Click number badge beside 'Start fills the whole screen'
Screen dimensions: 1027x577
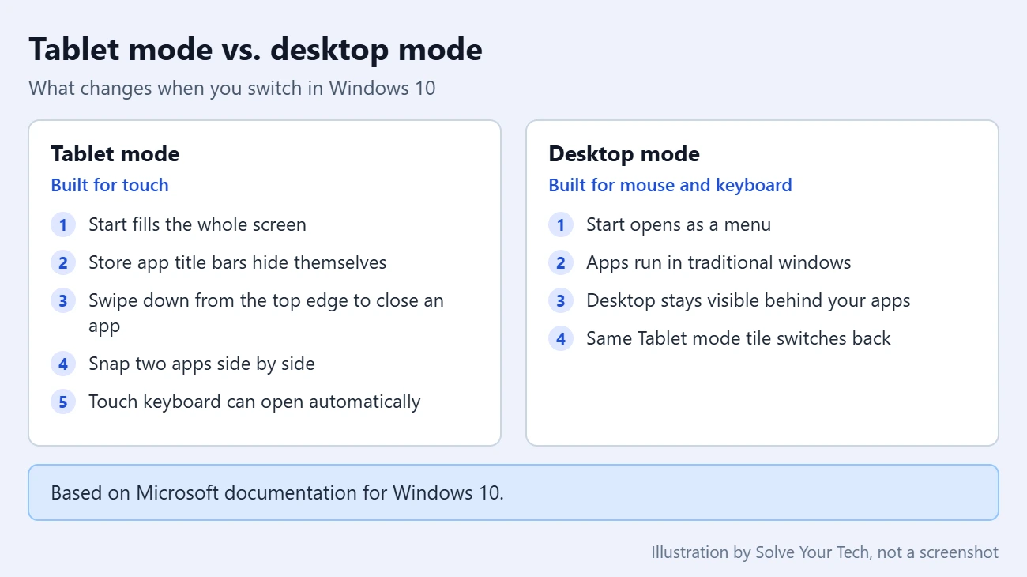pyautogui.click(x=63, y=224)
